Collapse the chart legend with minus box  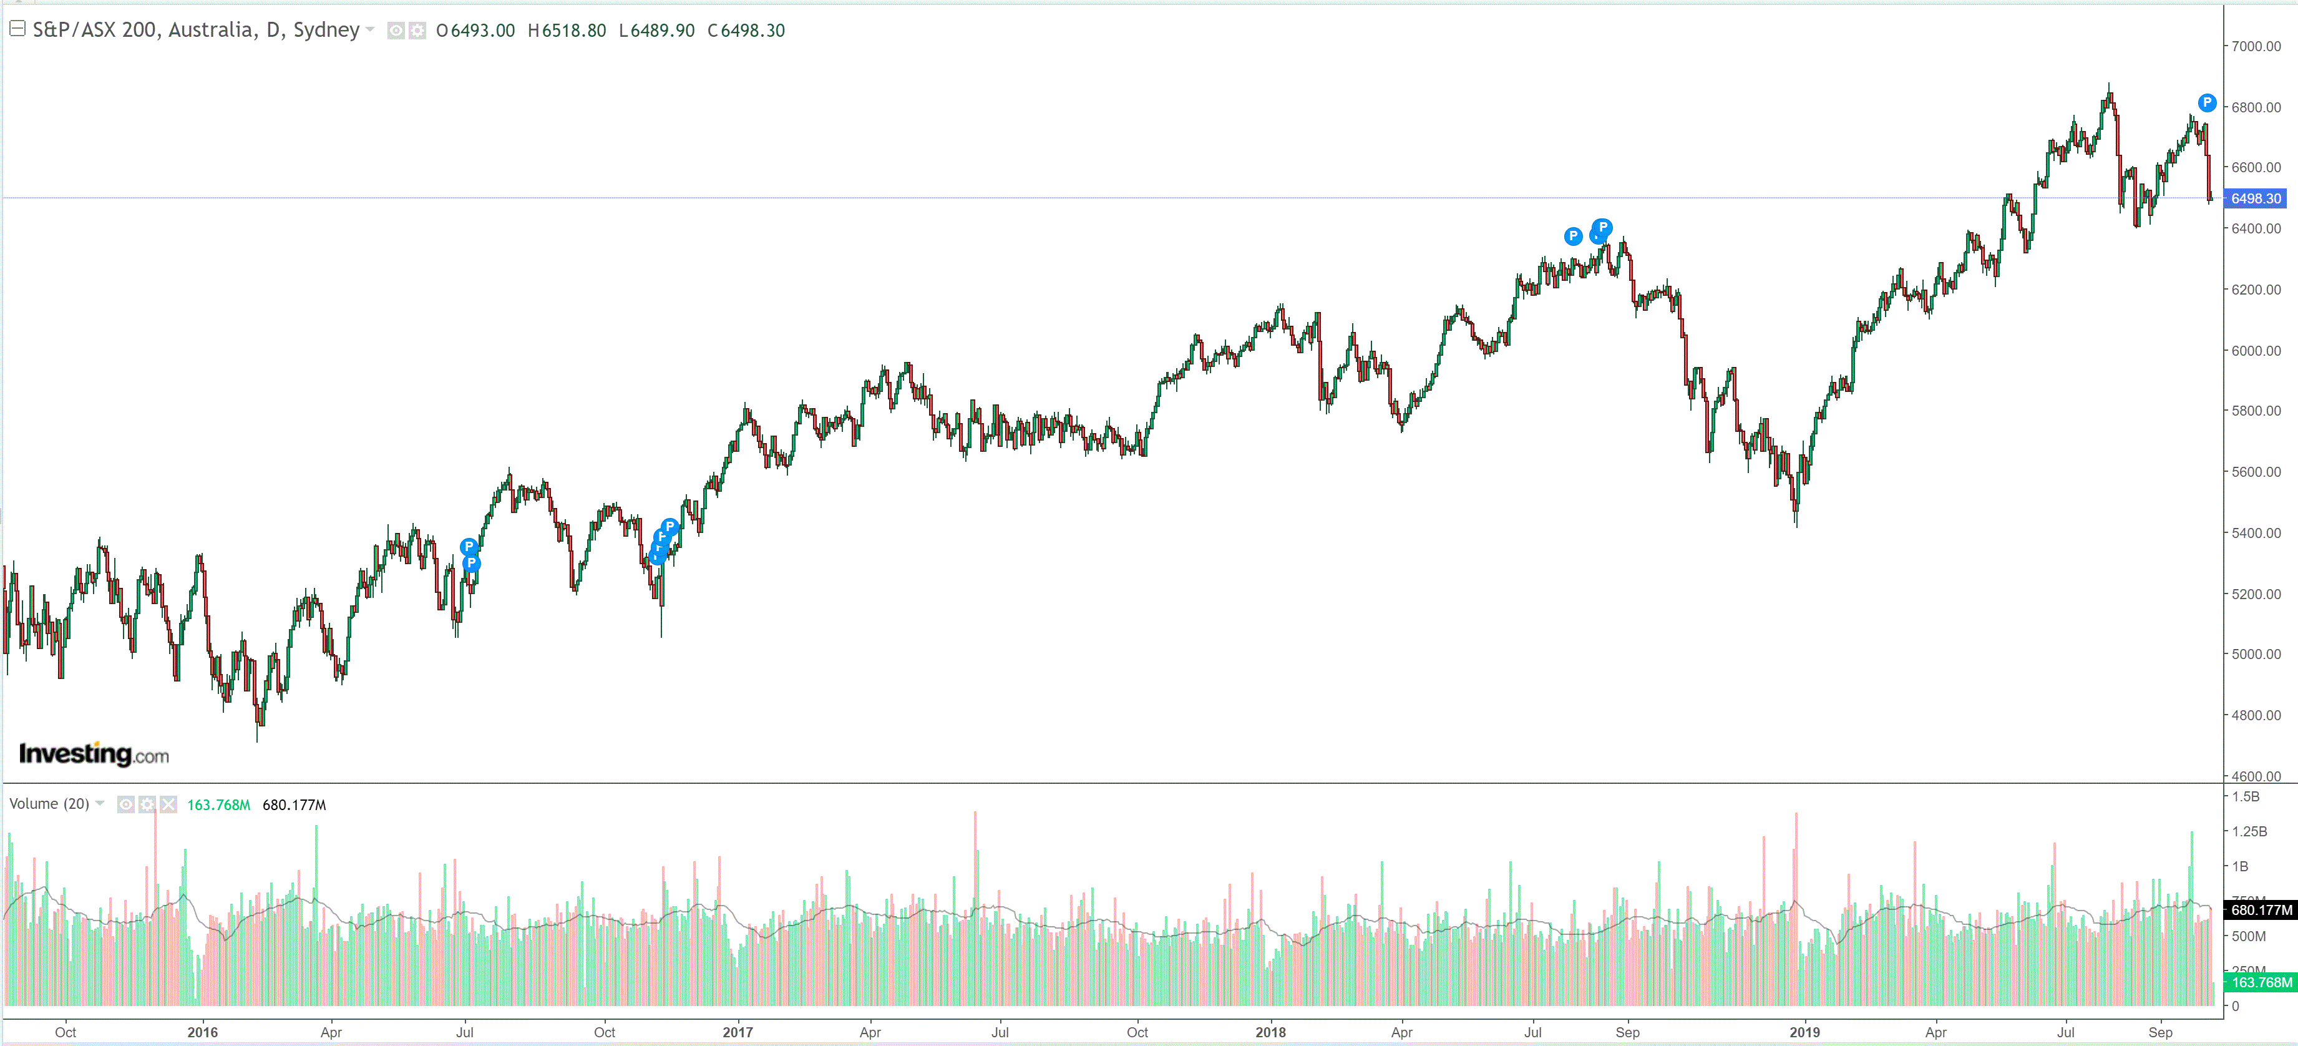coord(17,29)
